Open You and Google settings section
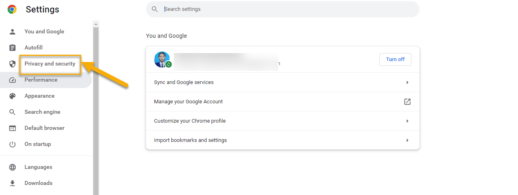The width and height of the screenshot is (518, 195). tap(44, 31)
